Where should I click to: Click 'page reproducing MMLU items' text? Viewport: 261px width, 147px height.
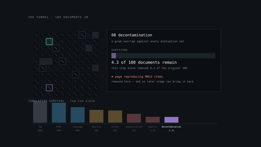click(139, 77)
